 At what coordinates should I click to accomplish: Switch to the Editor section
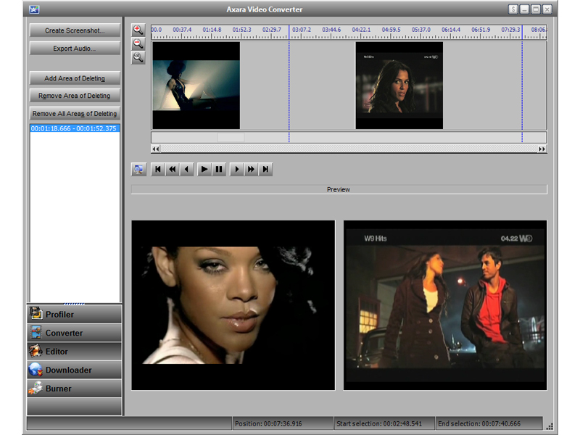click(x=74, y=351)
